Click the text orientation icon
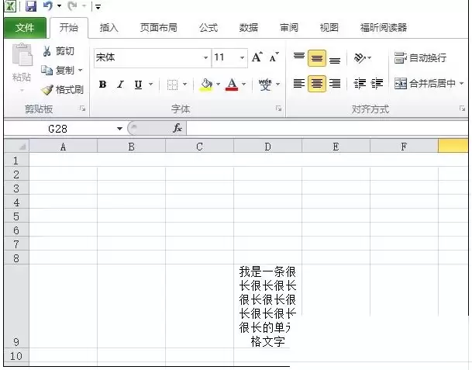This screenshot has width=472, height=370. point(360,57)
